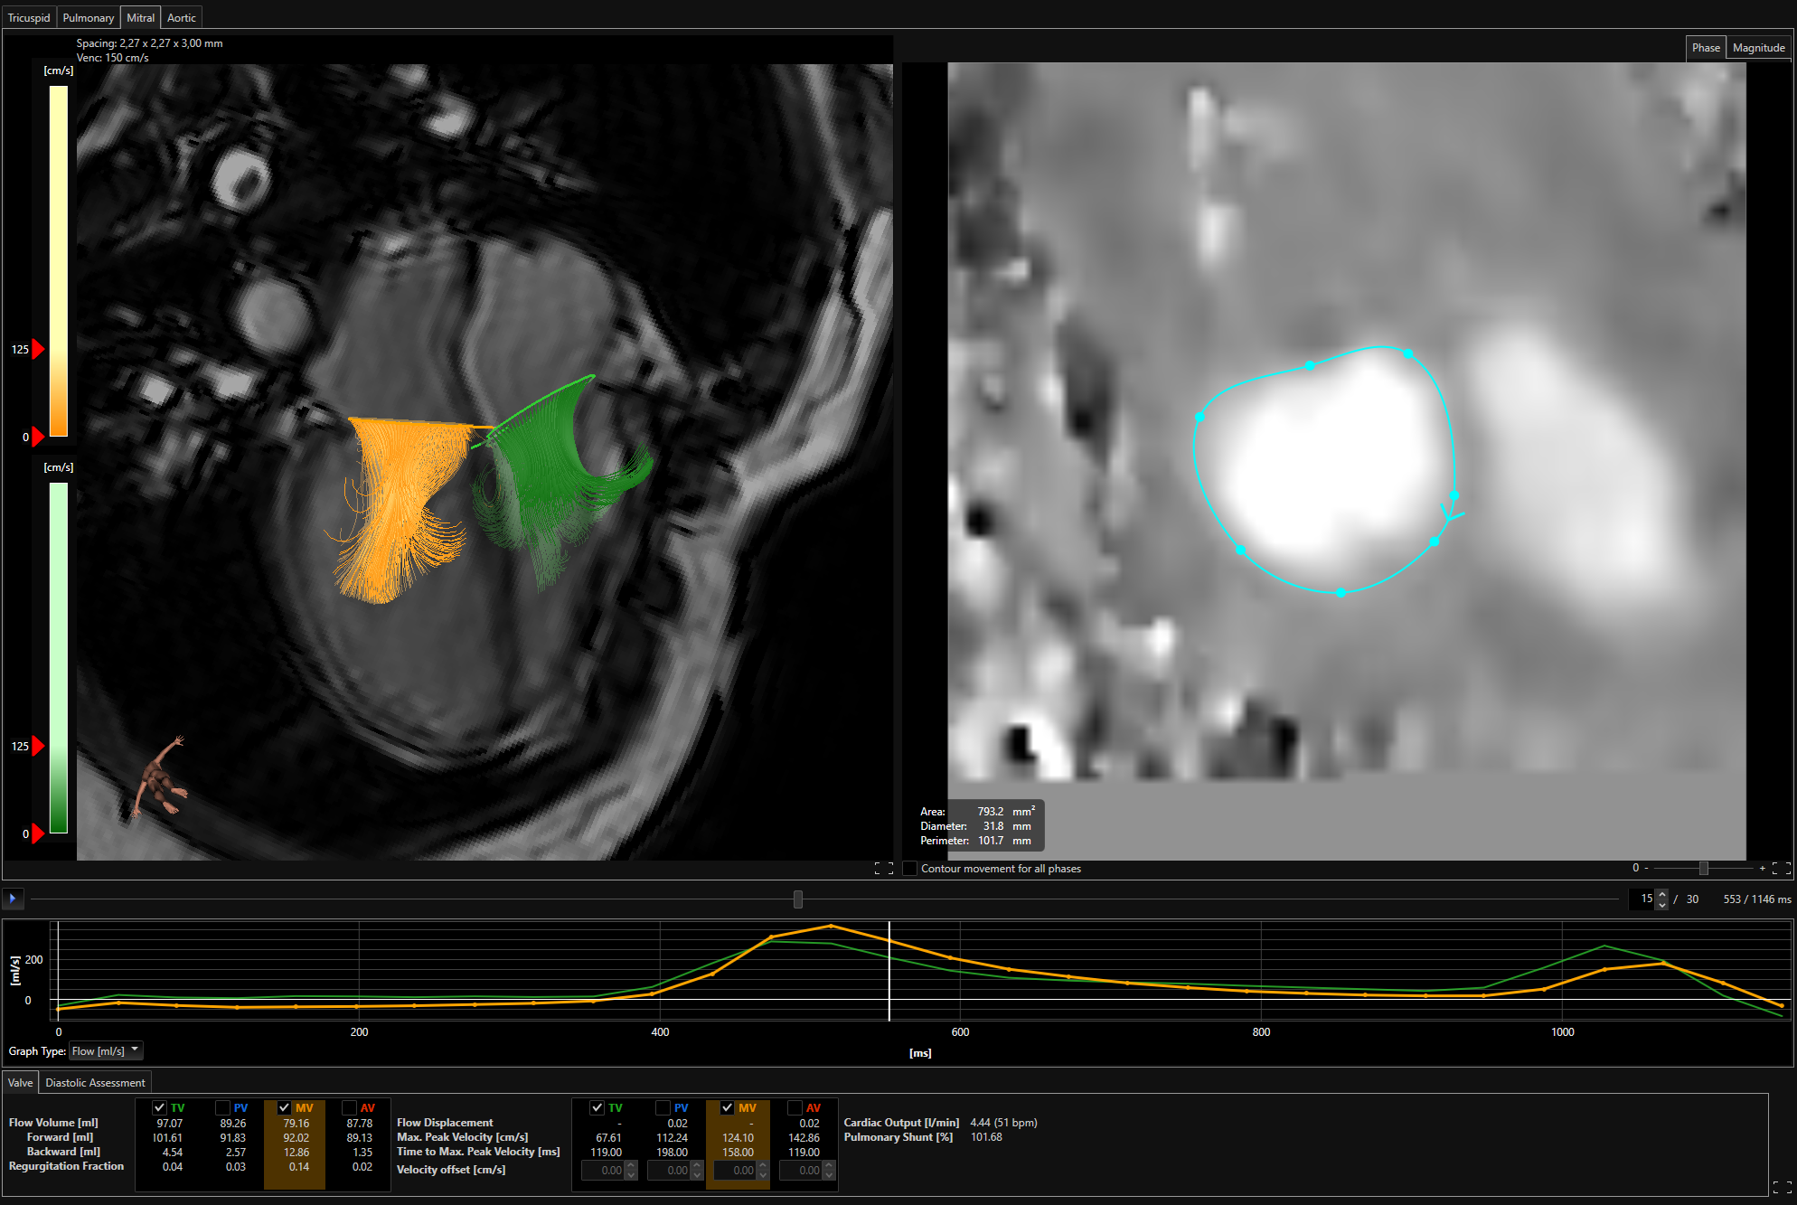
Task: Switch to the Aortic valve tab
Action: tap(181, 17)
